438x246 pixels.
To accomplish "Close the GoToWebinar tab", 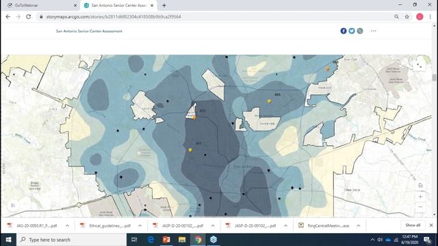I will pos(75,5).
